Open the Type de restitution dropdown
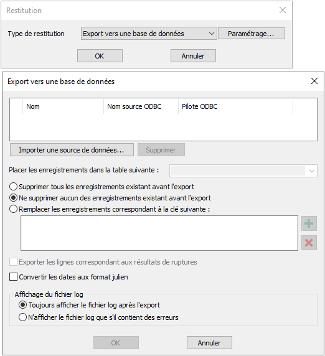Viewport: 325px width, 356px height. (149, 34)
